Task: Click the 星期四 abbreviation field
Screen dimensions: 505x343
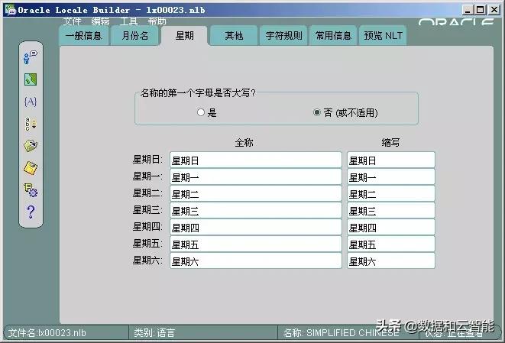Action: (391, 227)
